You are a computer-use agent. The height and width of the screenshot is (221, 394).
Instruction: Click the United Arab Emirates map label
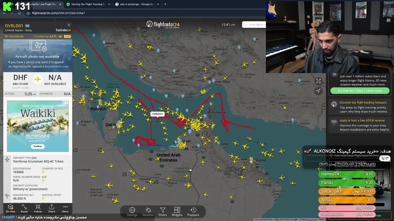[x=168, y=157]
